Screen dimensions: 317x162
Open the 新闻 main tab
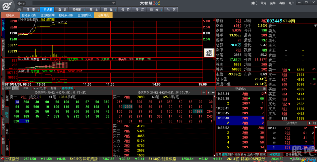click(x=154, y=9)
